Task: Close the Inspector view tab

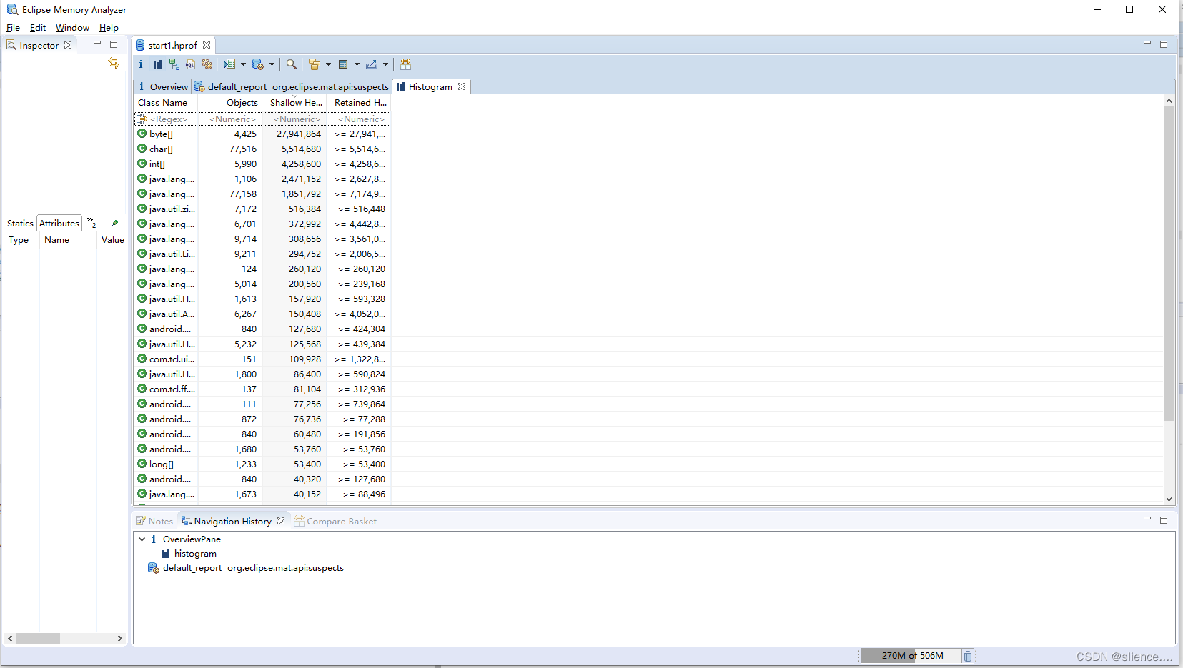Action: click(x=68, y=45)
